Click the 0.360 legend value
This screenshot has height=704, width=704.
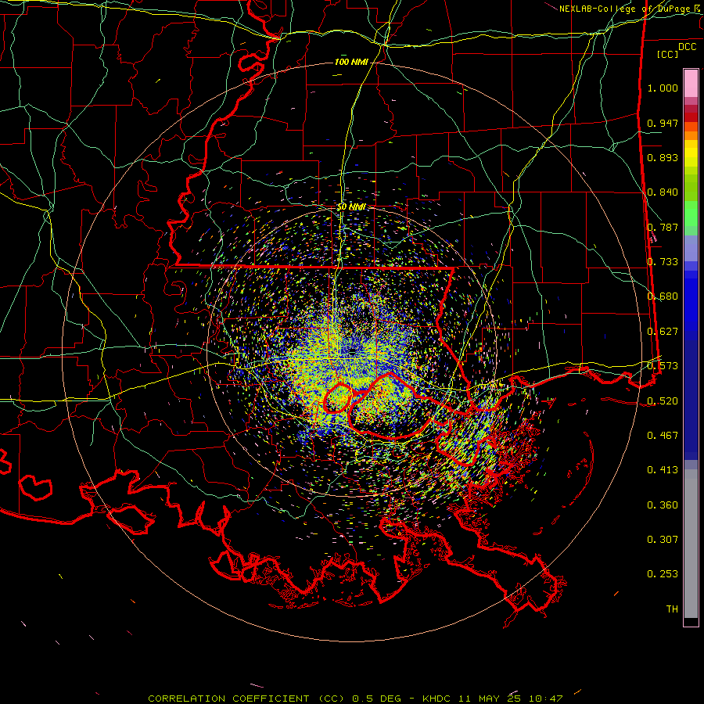pyautogui.click(x=663, y=505)
